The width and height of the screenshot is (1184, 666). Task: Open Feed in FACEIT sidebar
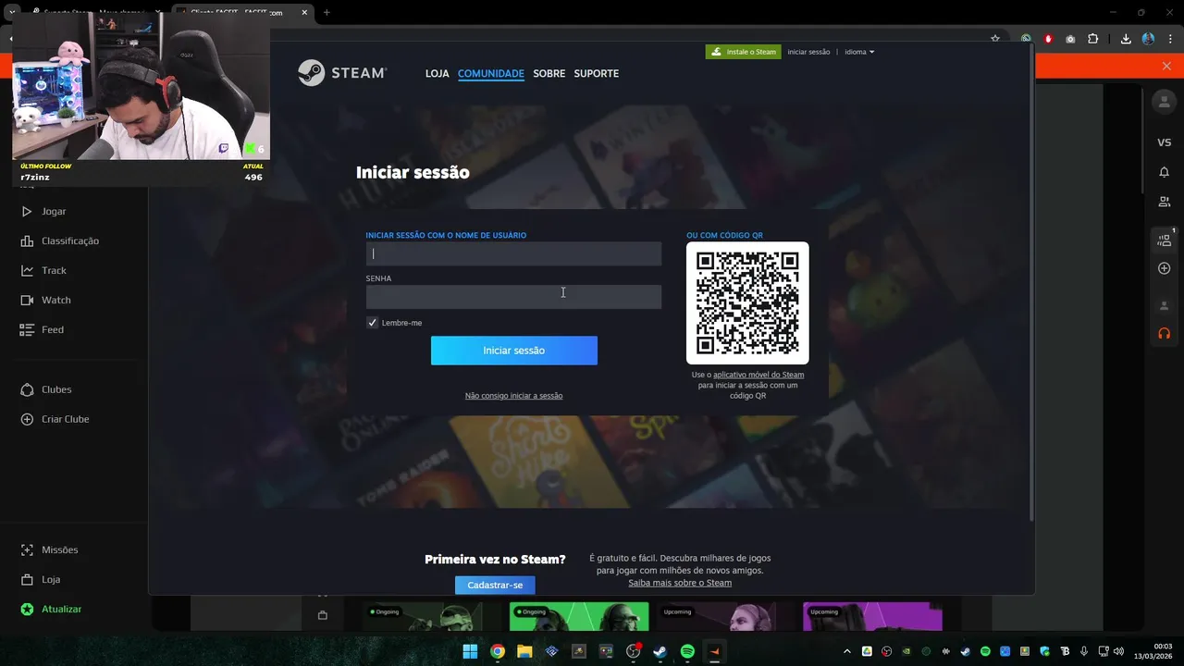43,330
